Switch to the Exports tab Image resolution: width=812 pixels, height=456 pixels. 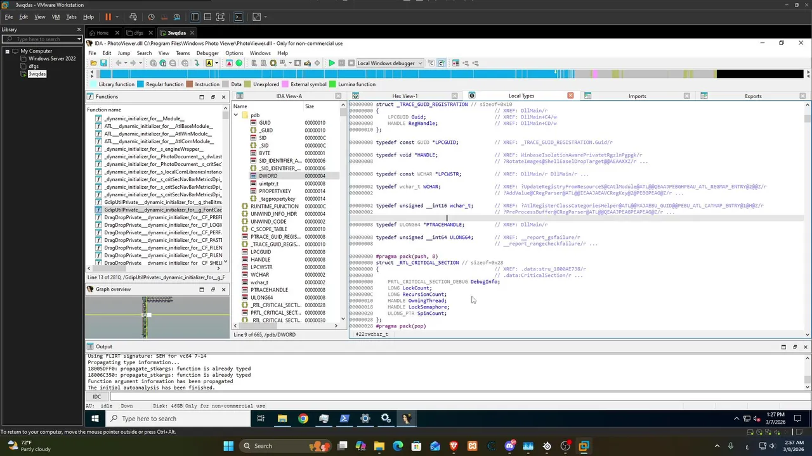(753, 96)
